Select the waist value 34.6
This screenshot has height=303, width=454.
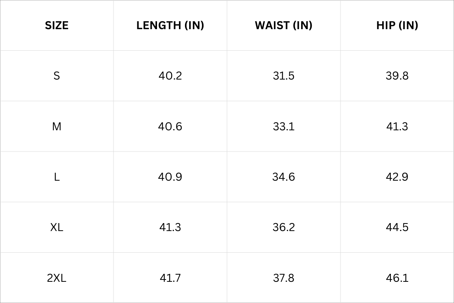point(284,177)
